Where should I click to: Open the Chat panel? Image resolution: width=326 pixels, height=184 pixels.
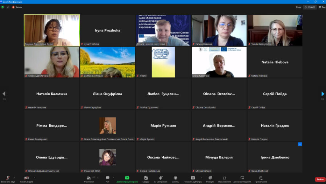coord(108,178)
